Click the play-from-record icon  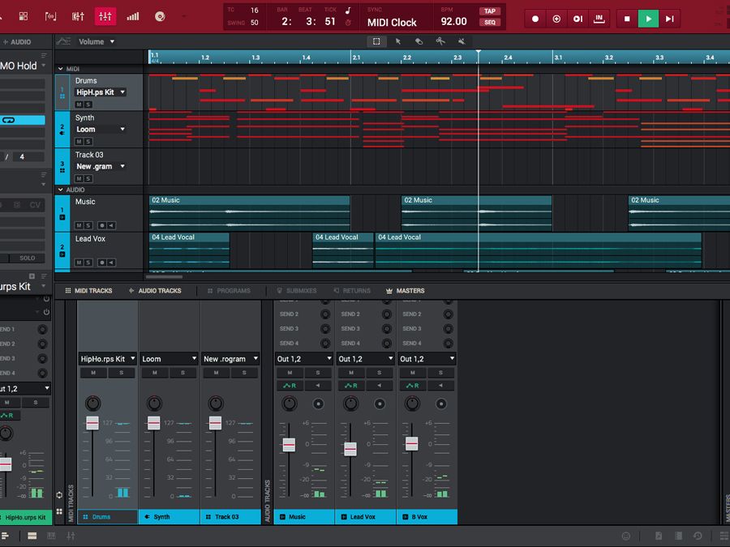click(x=578, y=19)
